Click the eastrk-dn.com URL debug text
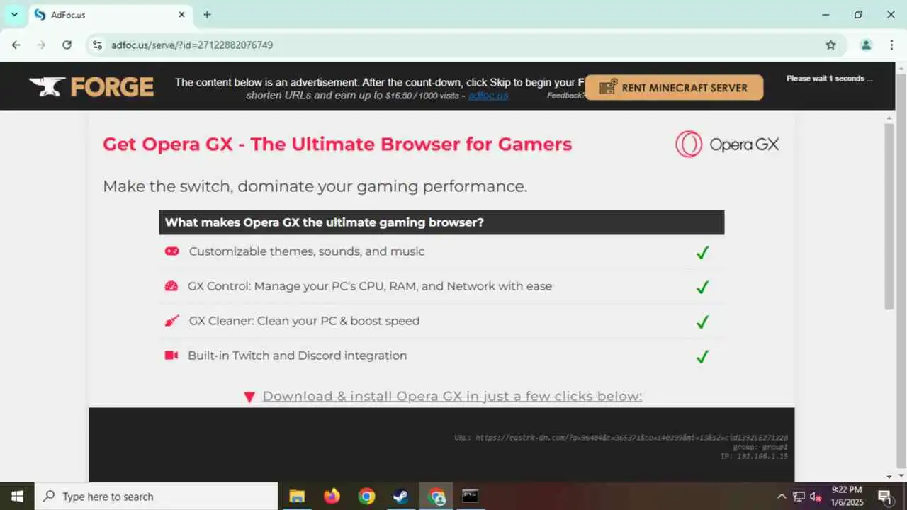Screen dimensions: 907x510 621,438
